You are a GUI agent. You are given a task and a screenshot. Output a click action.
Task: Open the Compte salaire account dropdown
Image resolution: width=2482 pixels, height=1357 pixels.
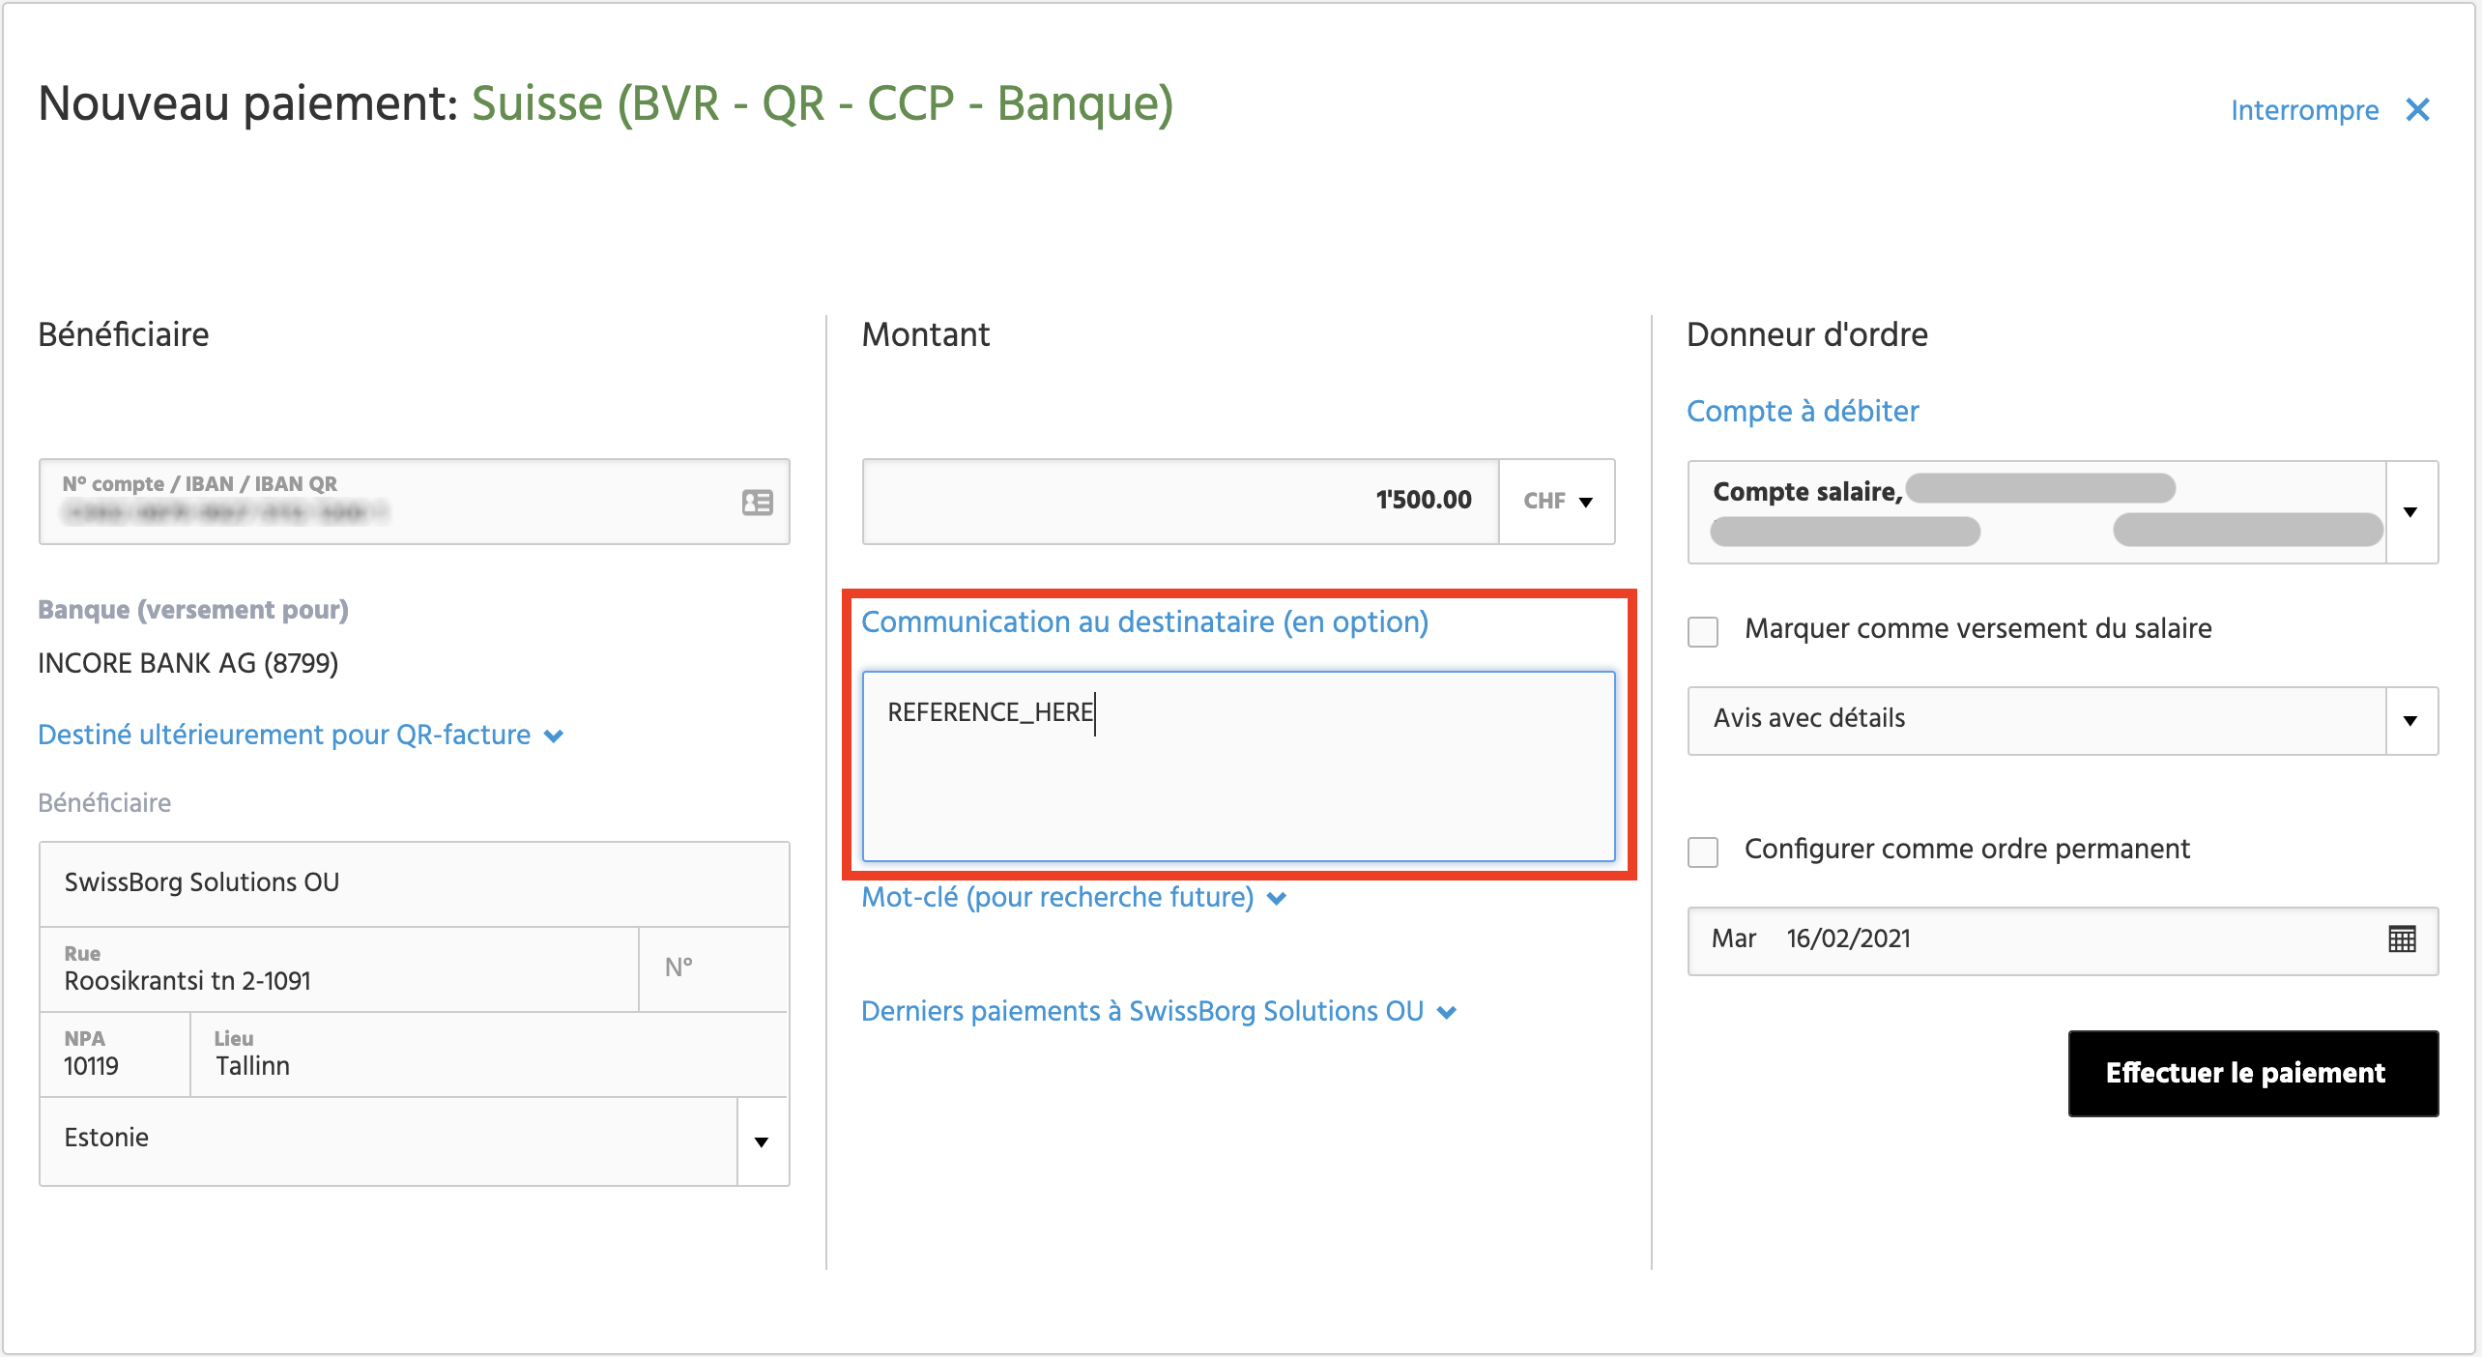[2410, 512]
